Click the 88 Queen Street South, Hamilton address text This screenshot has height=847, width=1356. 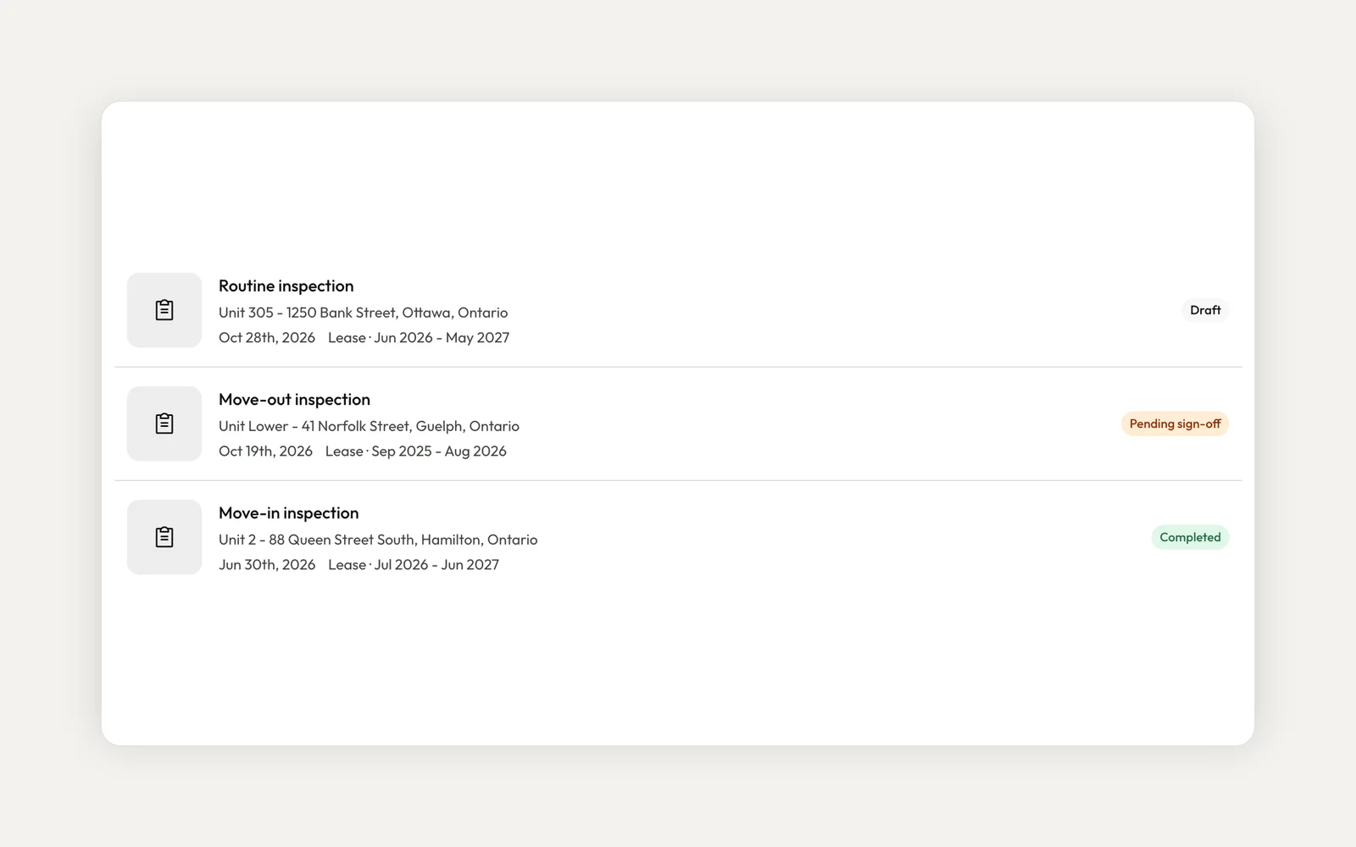(x=403, y=540)
